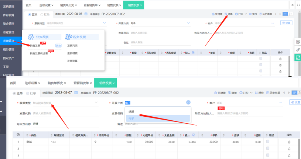The width and height of the screenshot is (301, 159).
Task: Open 票据类型 dropdown showing 增值税普通发票
Action: [65, 103]
